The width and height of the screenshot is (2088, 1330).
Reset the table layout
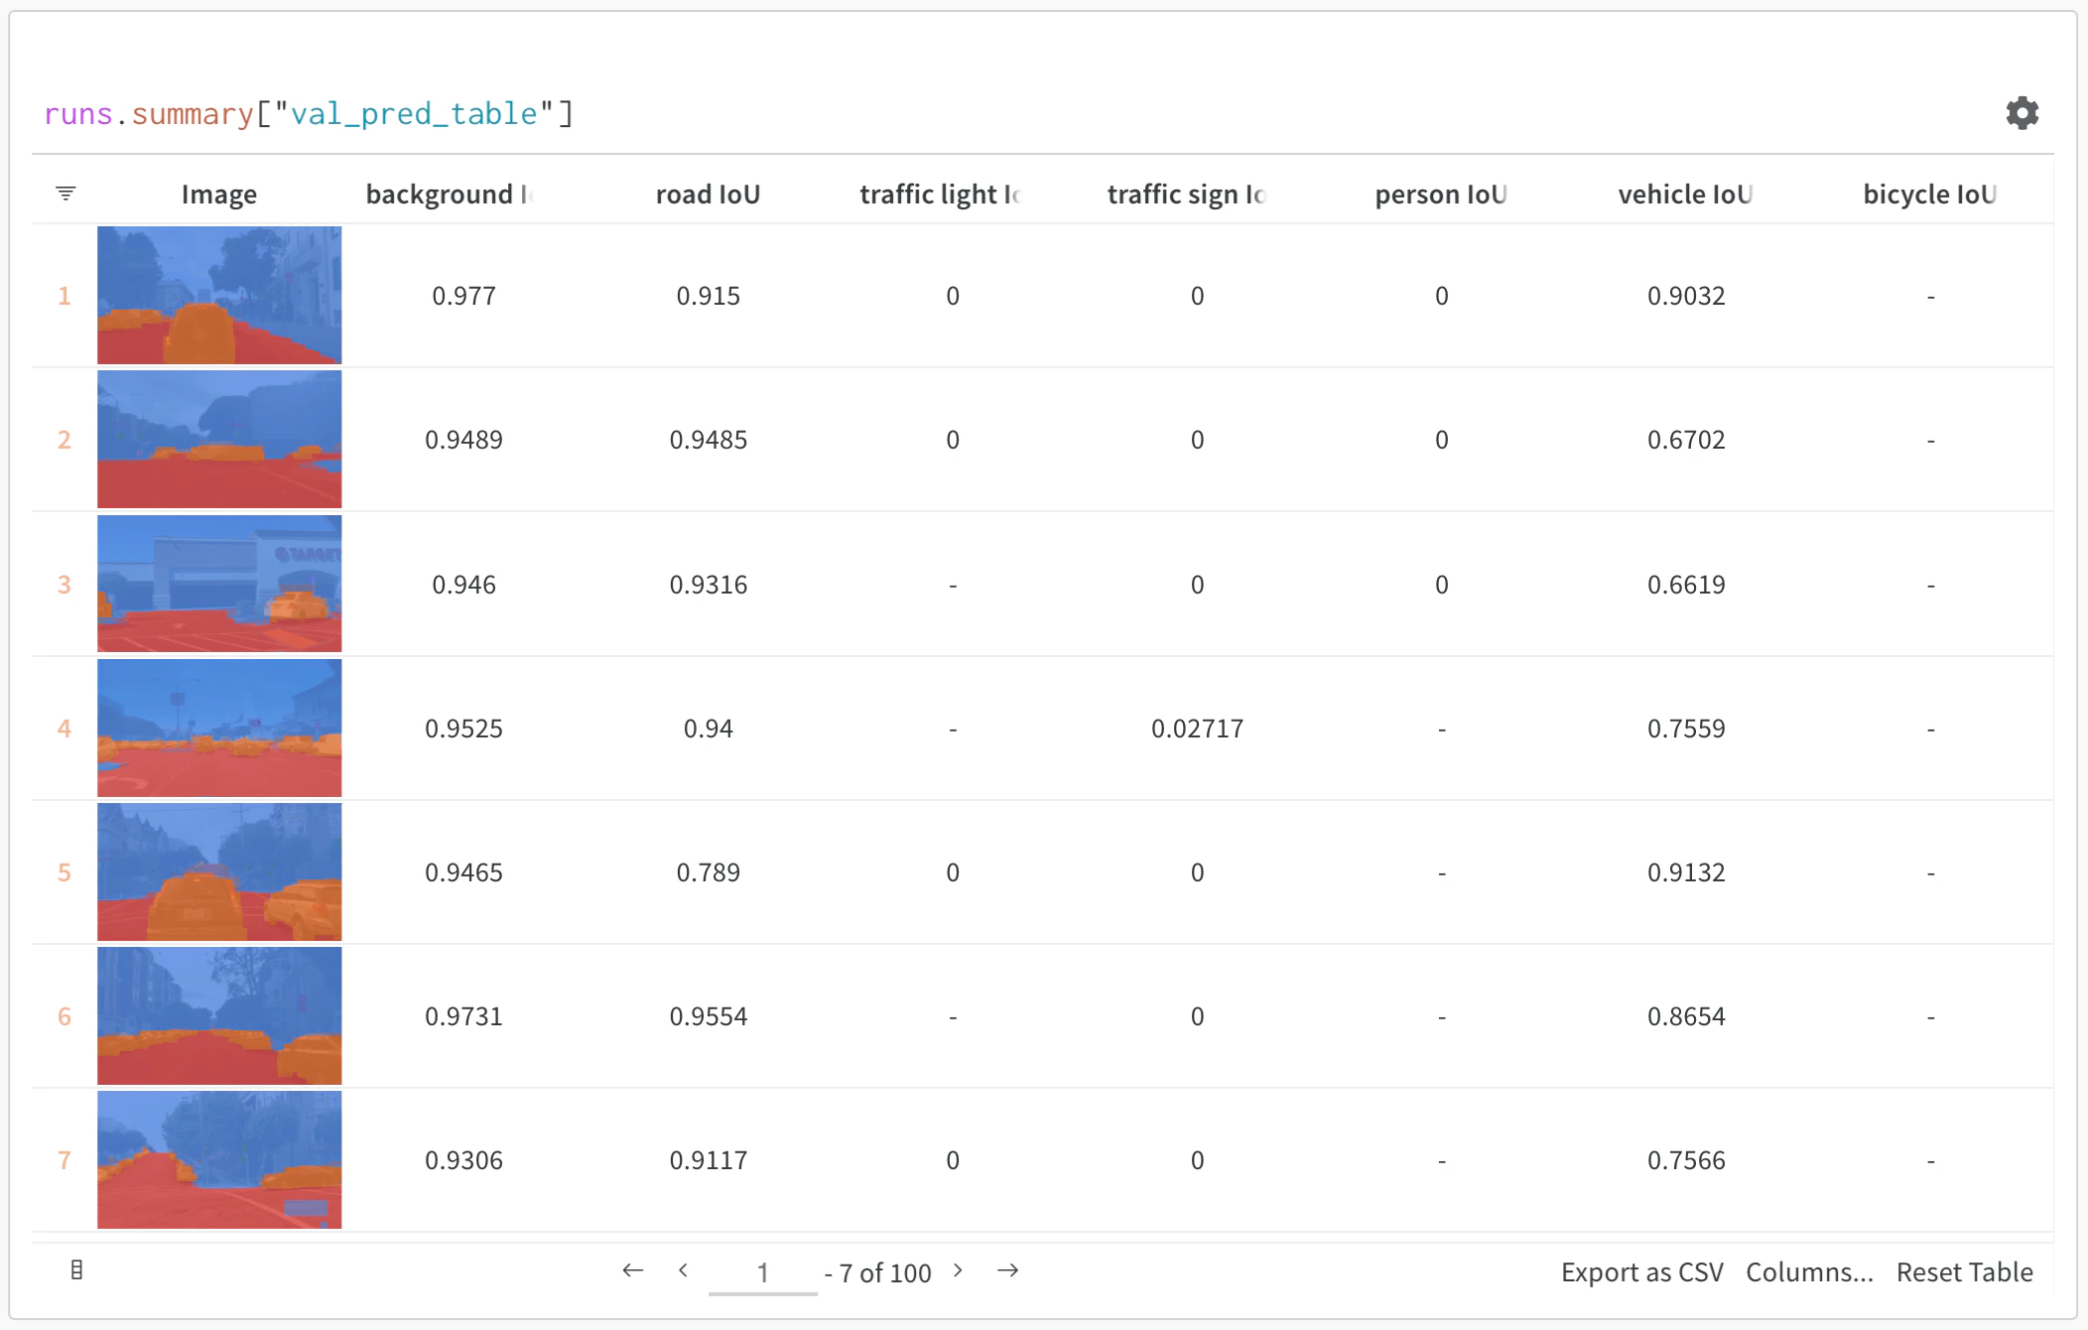pos(1964,1271)
